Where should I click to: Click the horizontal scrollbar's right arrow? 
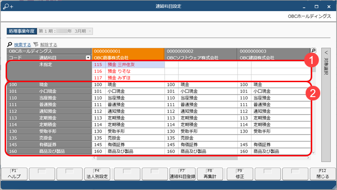click(308, 158)
